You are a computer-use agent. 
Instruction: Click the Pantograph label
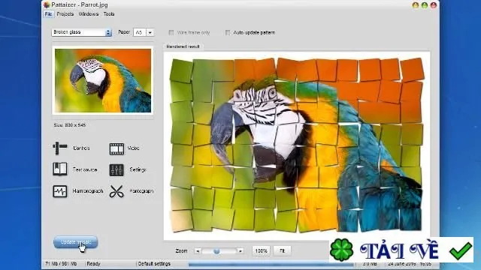click(x=141, y=191)
